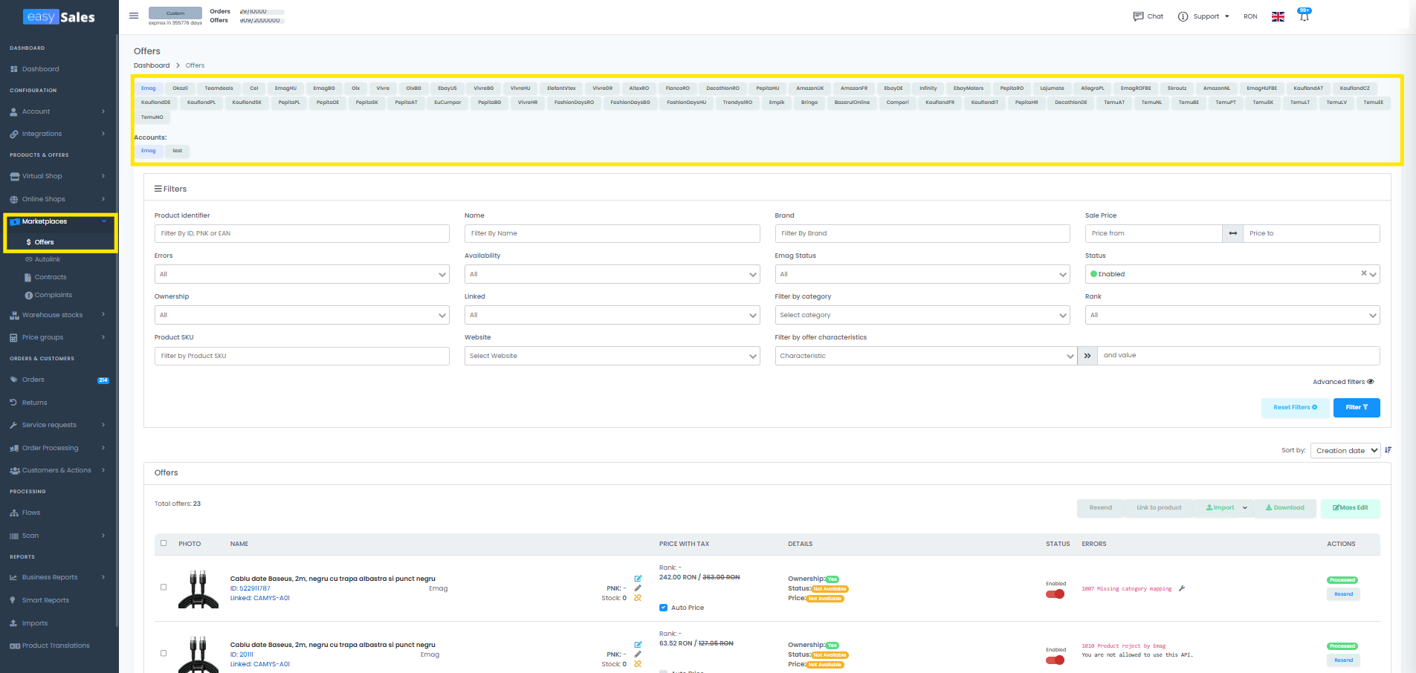Click the Smart Reports lightbulb icon
The width and height of the screenshot is (1416, 673).
click(x=13, y=600)
